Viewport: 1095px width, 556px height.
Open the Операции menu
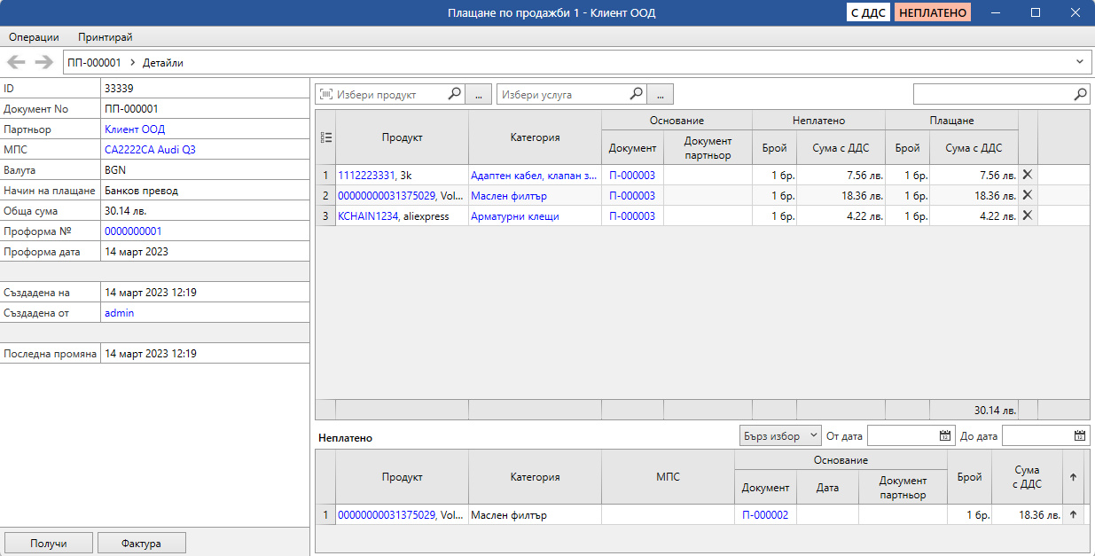click(x=34, y=37)
